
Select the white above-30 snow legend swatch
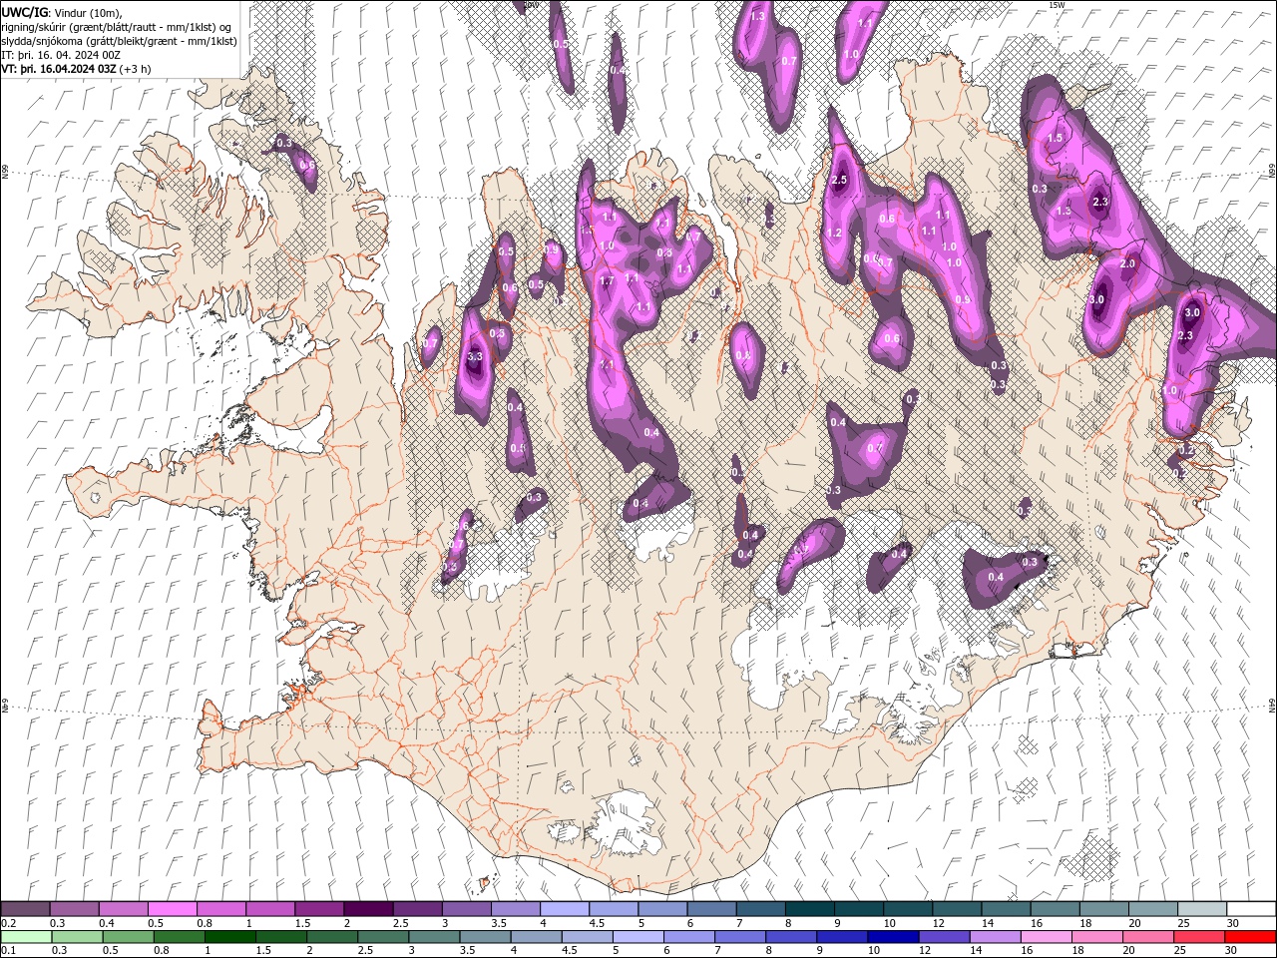click(x=1251, y=909)
